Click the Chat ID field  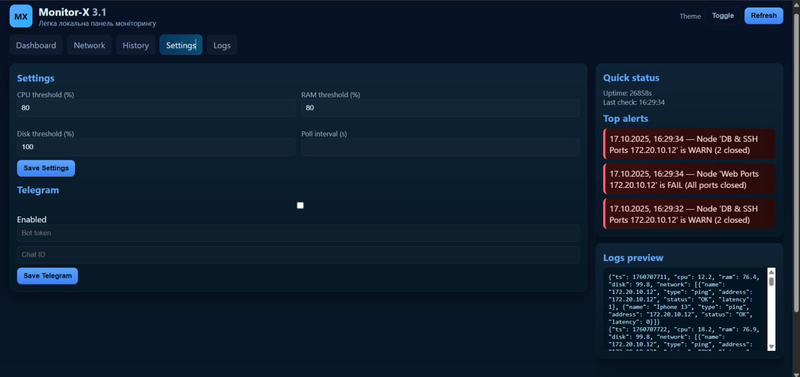(x=298, y=255)
